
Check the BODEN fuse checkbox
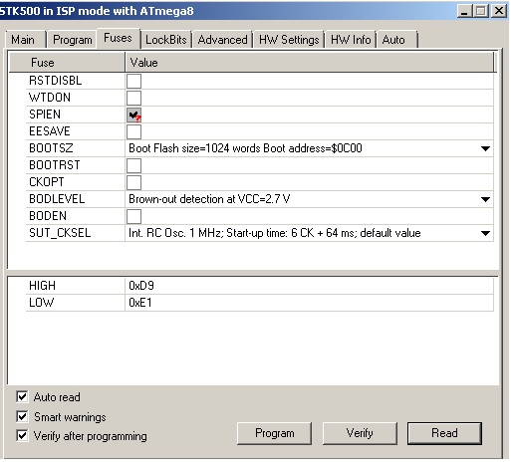click(x=133, y=216)
